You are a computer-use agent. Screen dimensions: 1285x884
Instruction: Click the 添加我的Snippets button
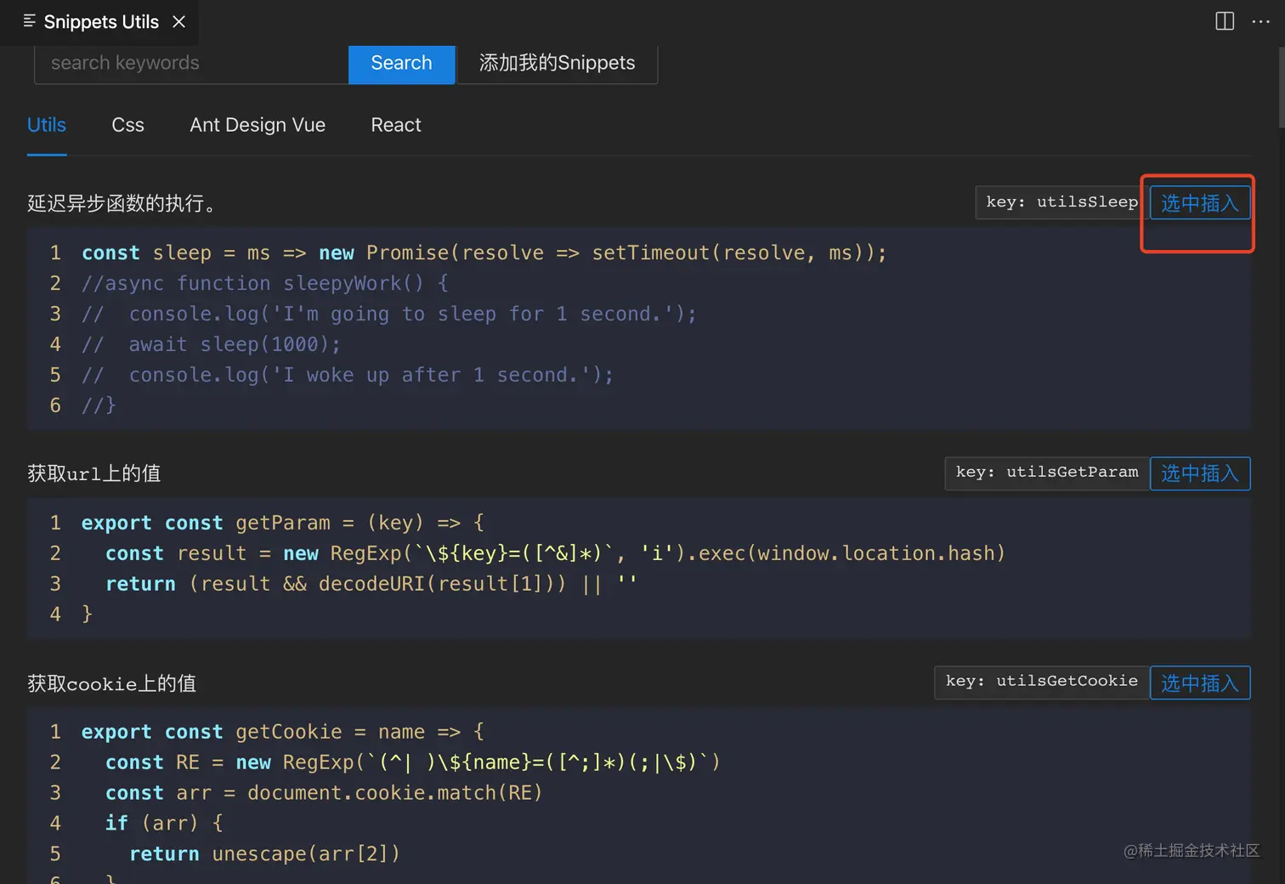(x=557, y=64)
